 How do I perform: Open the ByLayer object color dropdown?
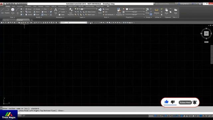pyautogui.click(x=144, y=9)
